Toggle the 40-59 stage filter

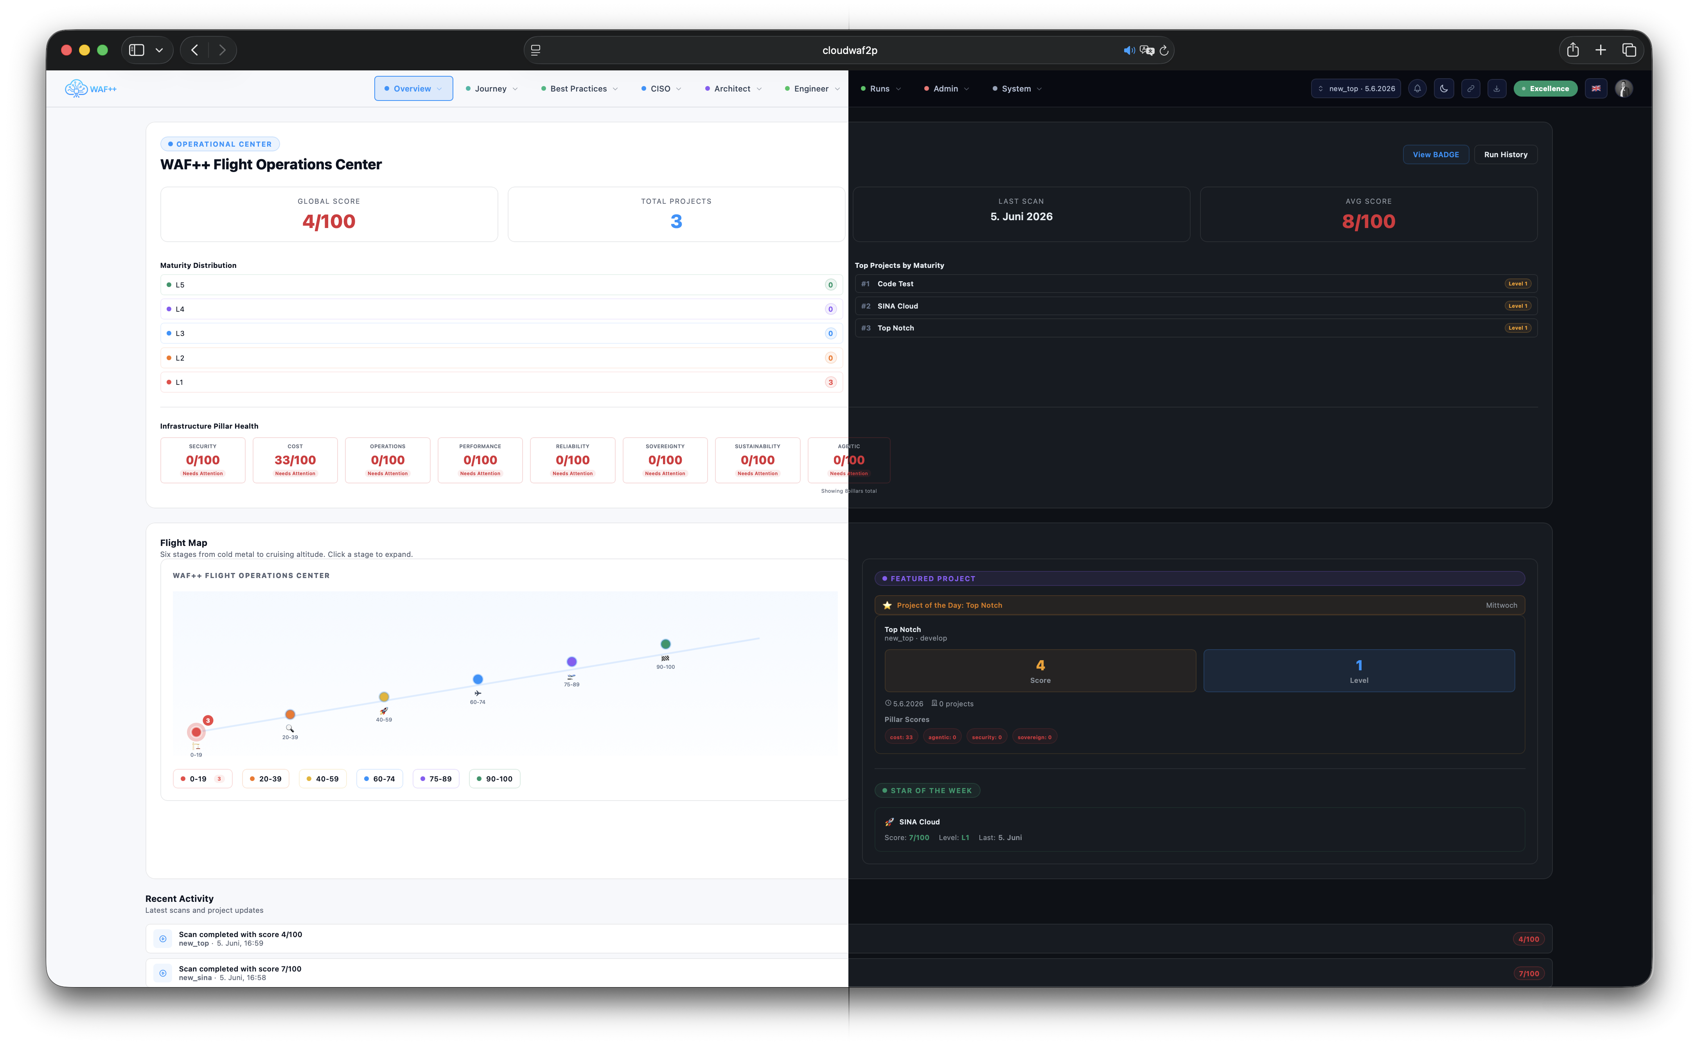323,779
